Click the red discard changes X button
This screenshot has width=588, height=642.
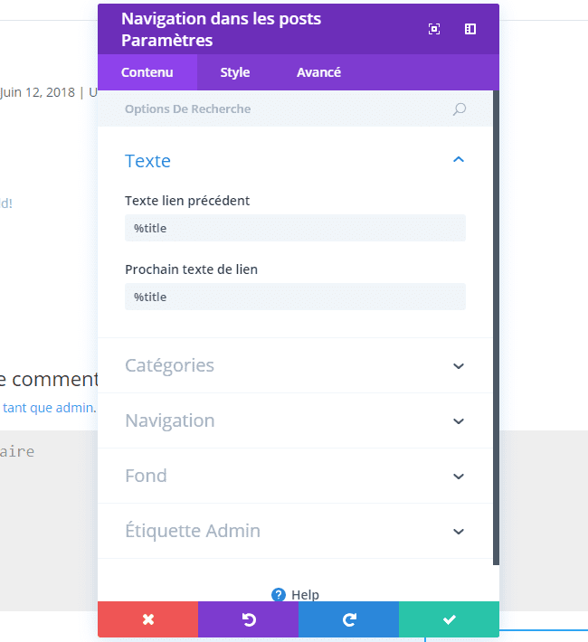coord(148,619)
